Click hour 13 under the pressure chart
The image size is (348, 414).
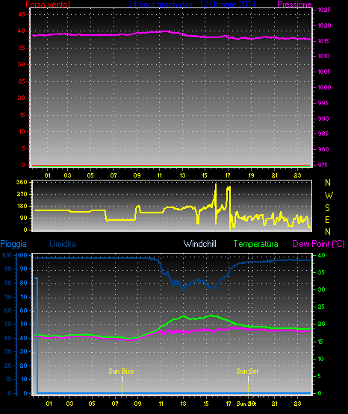(x=182, y=175)
